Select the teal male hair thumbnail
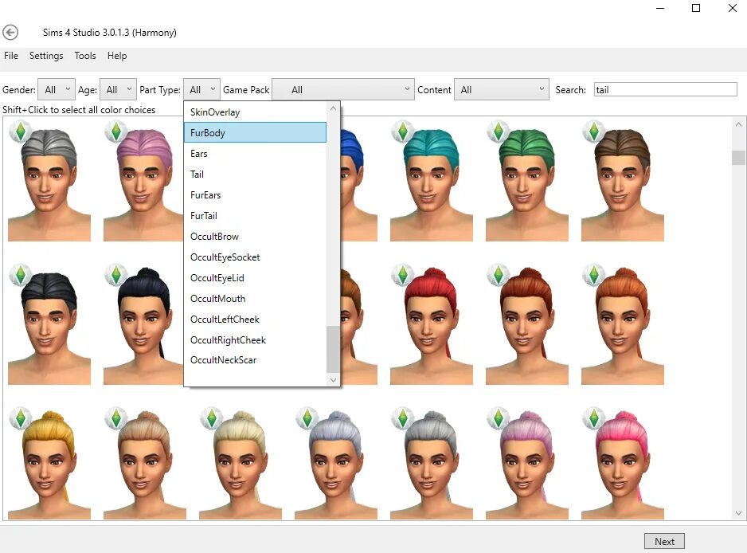 point(431,181)
